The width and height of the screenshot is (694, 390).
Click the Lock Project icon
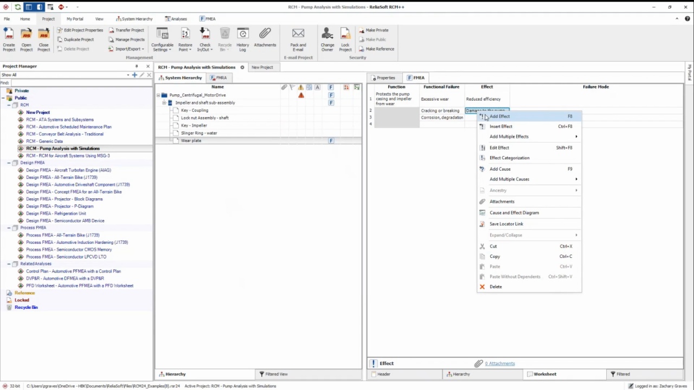(345, 40)
